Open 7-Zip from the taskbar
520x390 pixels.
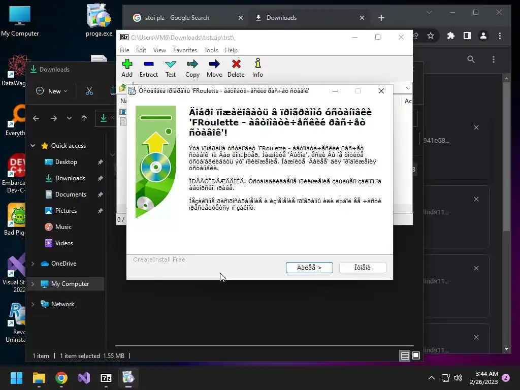tap(106, 378)
